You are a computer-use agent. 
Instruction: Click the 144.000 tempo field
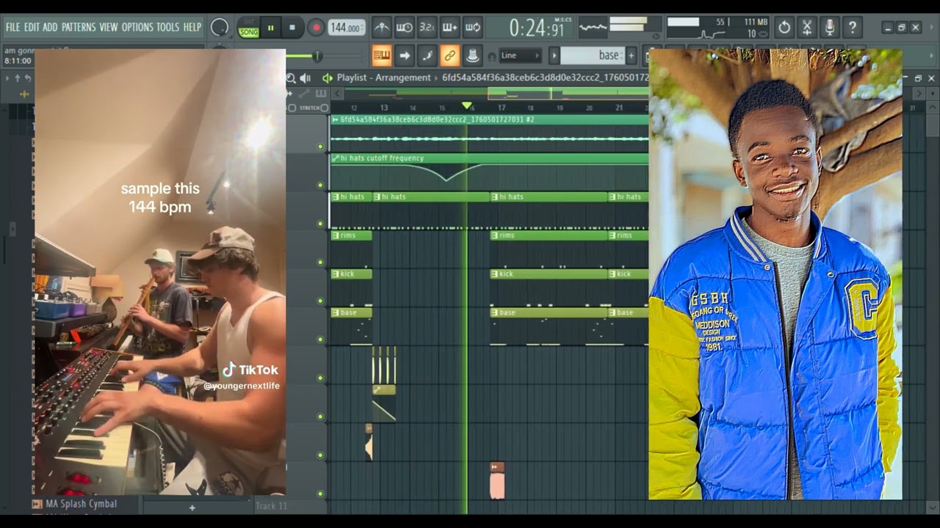347,28
